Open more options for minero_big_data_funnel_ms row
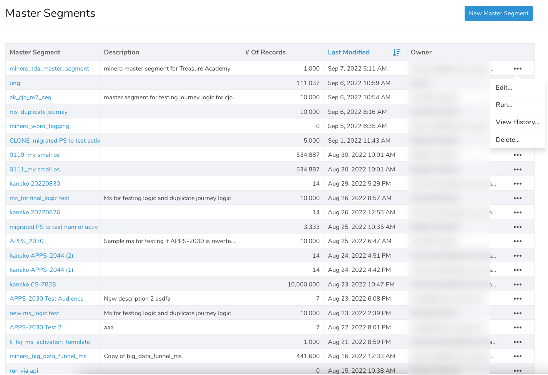This screenshot has height=375, width=548. [x=517, y=356]
